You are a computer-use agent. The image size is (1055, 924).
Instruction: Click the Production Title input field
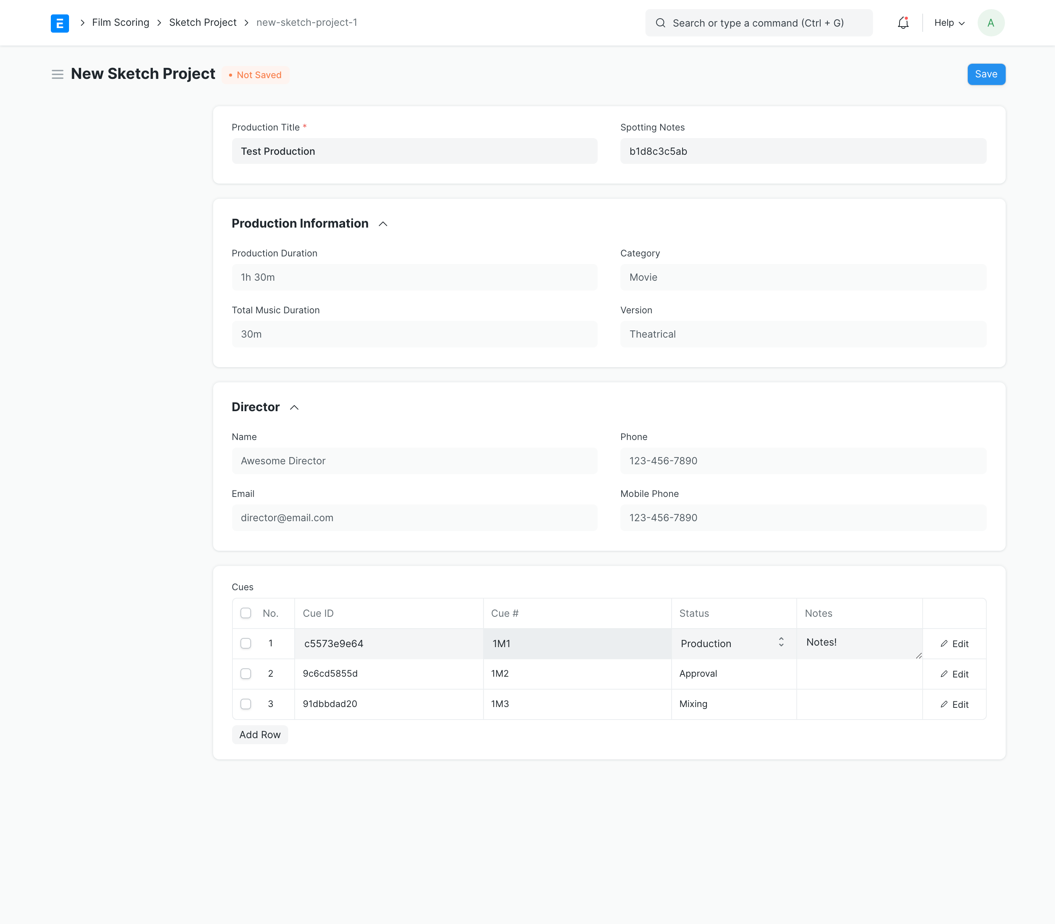414,151
